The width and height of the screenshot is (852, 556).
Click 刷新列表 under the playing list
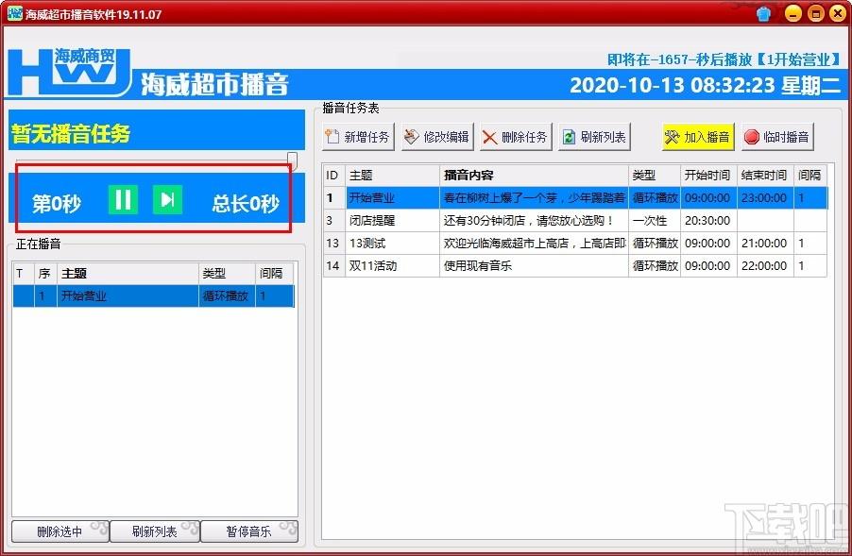click(155, 531)
